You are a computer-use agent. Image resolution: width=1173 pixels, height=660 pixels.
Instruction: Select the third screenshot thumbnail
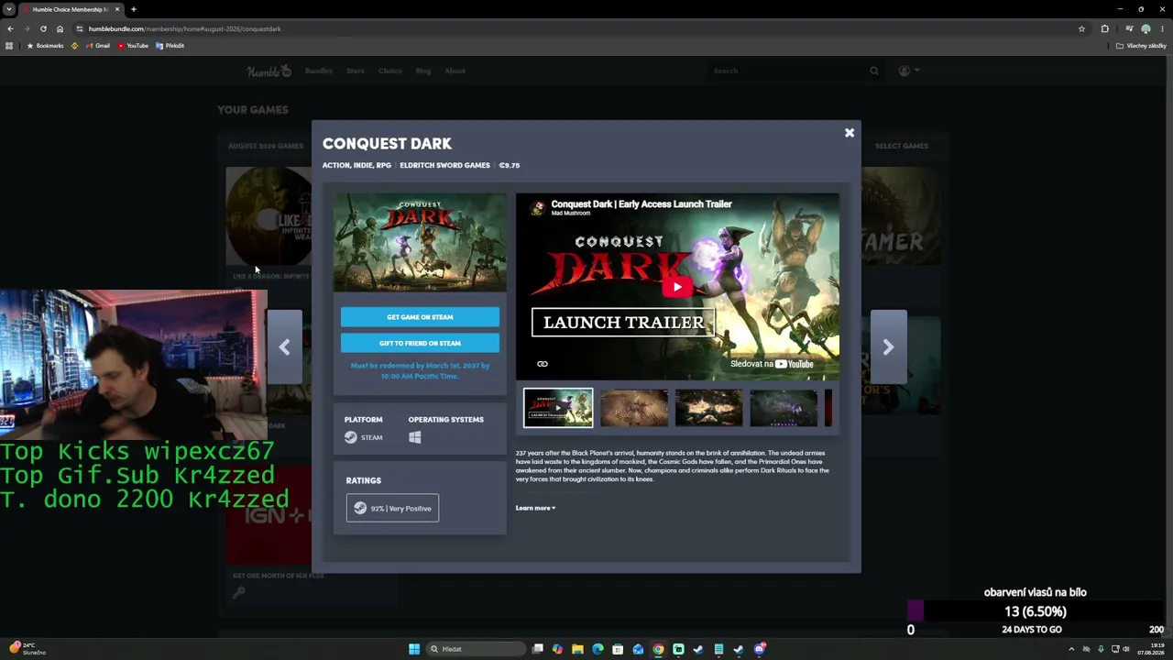(x=709, y=408)
